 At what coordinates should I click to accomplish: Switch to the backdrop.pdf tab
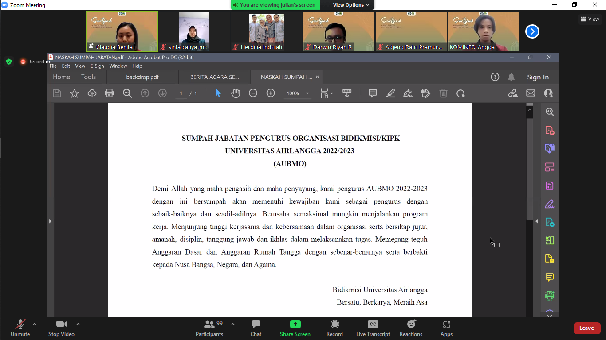142,77
